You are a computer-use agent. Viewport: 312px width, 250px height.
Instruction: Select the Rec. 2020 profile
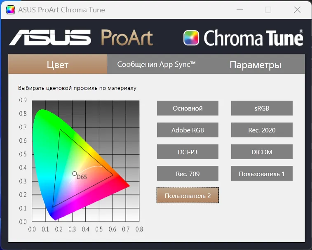pos(262,130)
